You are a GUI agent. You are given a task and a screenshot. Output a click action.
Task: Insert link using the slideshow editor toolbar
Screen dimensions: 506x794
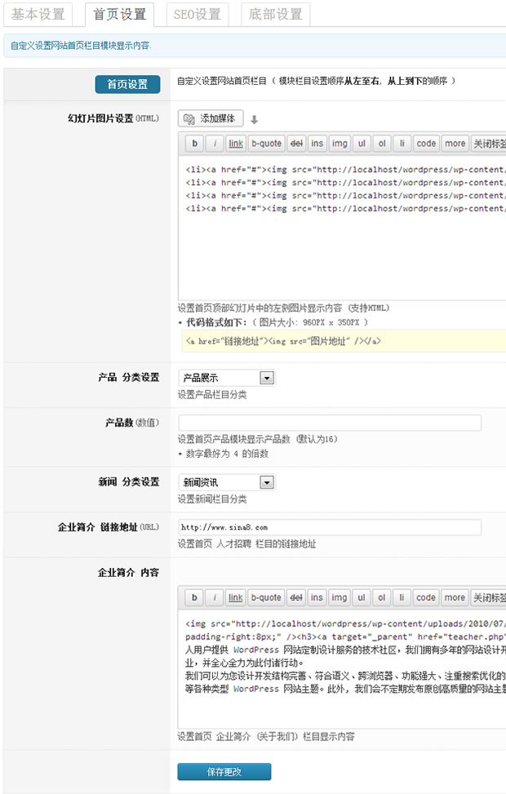(235, 144)
